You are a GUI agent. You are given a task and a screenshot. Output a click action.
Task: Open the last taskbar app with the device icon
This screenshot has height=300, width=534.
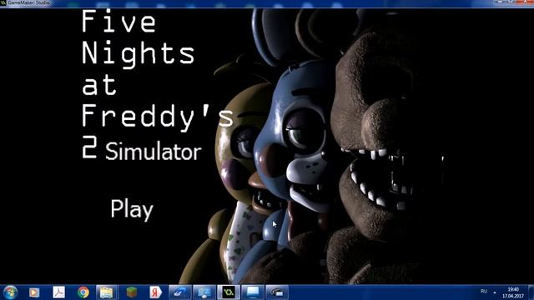pos(277,292)
